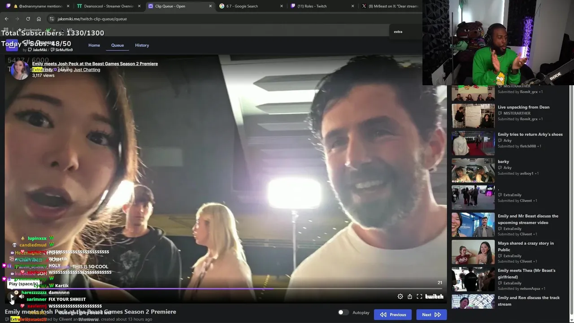574x323 pixels.
Task: Click the Previous clip button
Action: pos(393,314)
